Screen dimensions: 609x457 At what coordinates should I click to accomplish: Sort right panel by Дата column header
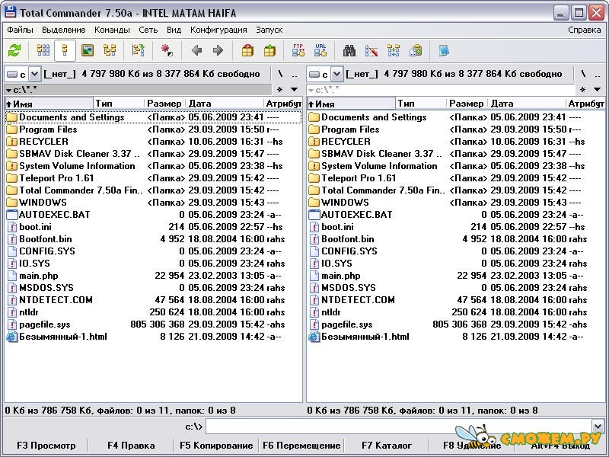[527, 104]
